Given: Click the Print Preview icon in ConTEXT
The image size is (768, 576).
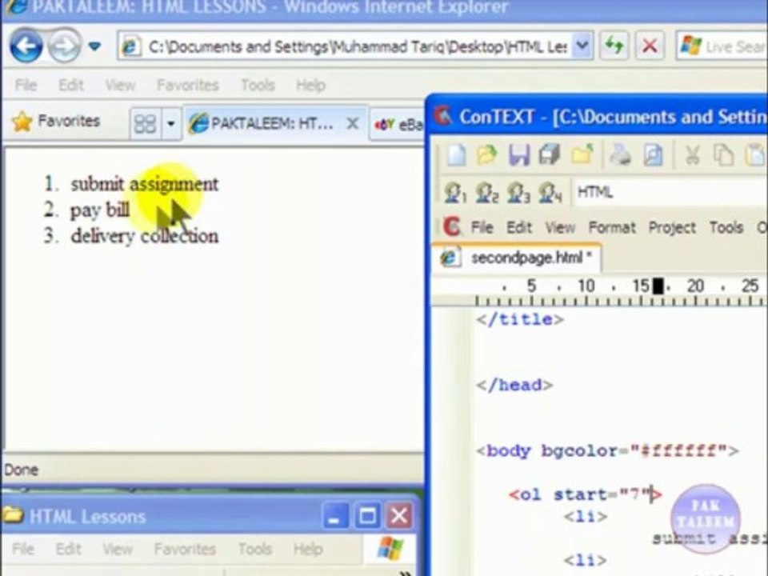Looking at the screenshot, I should (653, 155).
